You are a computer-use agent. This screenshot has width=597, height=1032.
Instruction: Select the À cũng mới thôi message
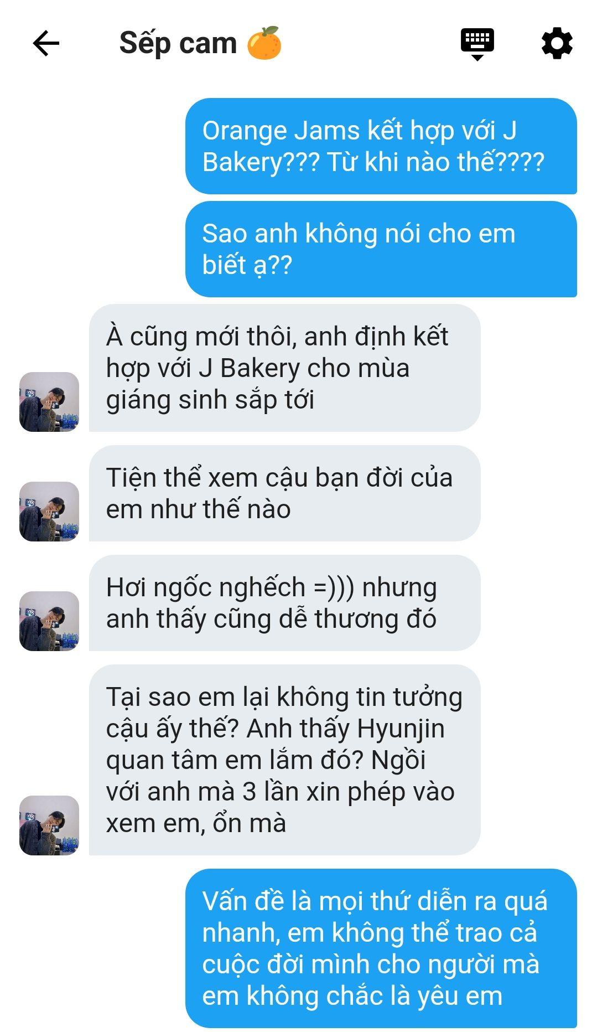click(284, 368)
